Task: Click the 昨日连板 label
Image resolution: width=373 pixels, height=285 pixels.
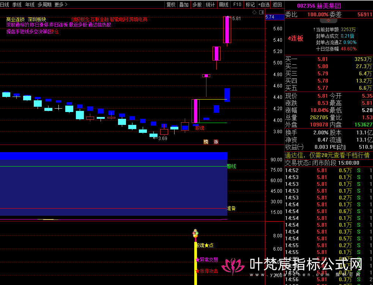Action: coord(58,25)
